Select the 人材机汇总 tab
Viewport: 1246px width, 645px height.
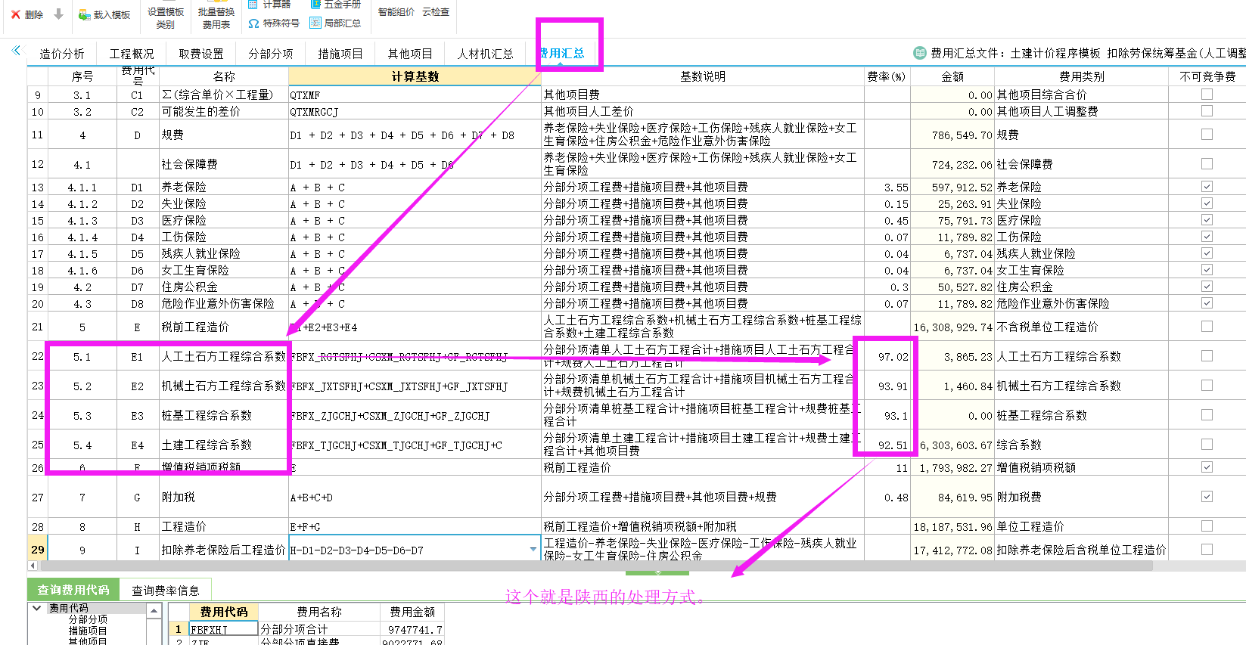point(486,54)
